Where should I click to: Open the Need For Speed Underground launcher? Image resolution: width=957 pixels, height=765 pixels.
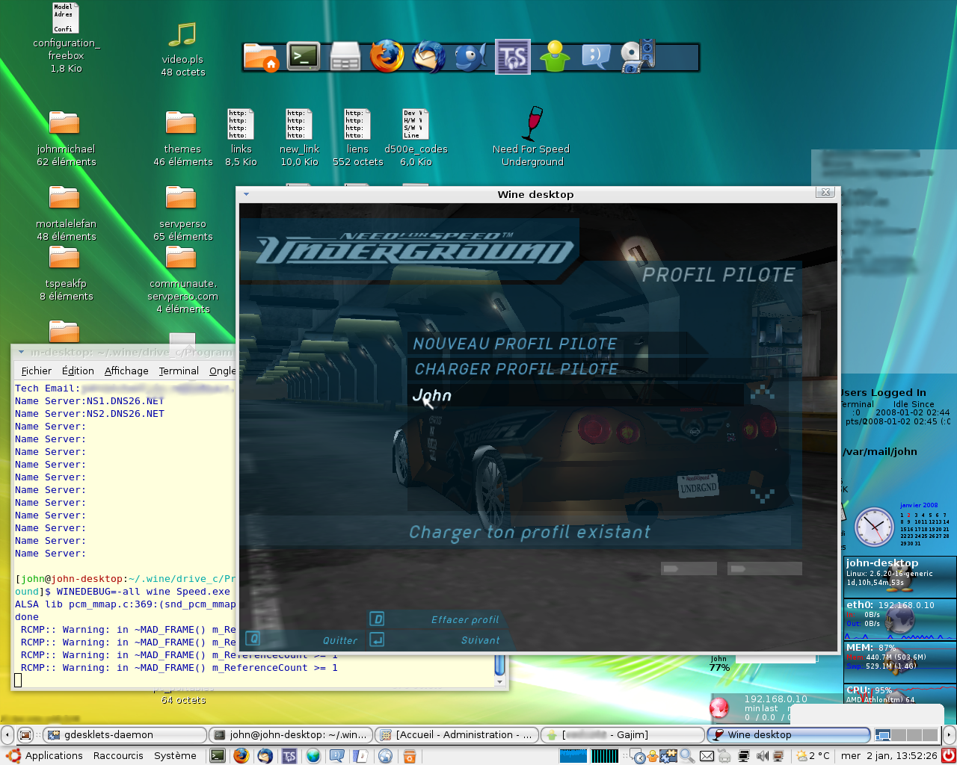coord(532,137)
